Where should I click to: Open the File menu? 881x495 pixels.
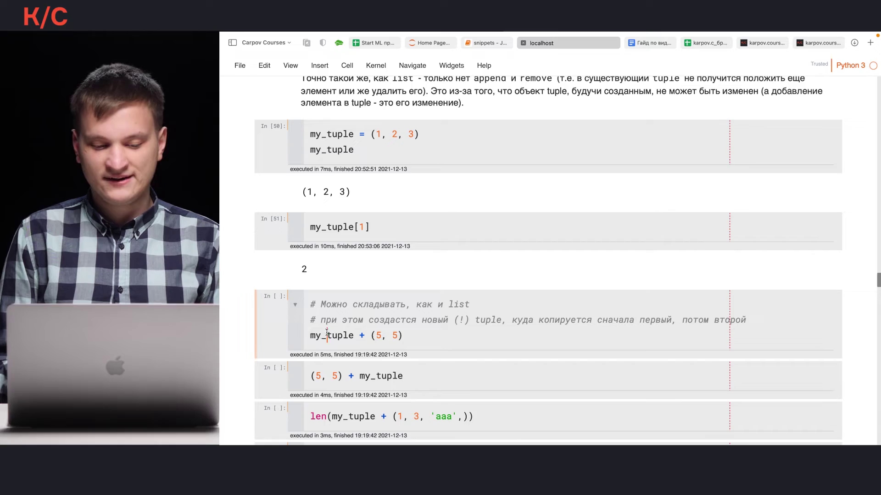[x=240, y=66]
